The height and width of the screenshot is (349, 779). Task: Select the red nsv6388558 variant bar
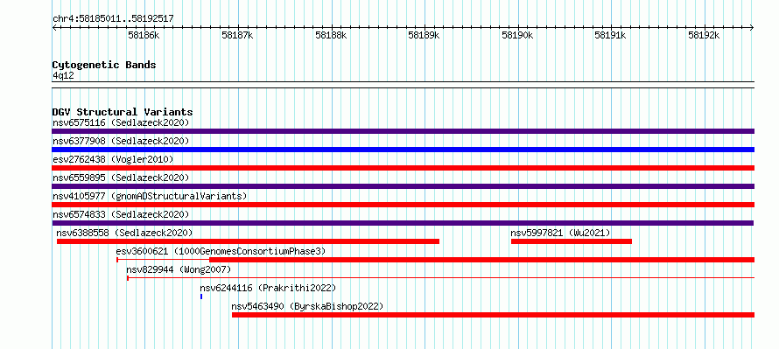point(249,241)
